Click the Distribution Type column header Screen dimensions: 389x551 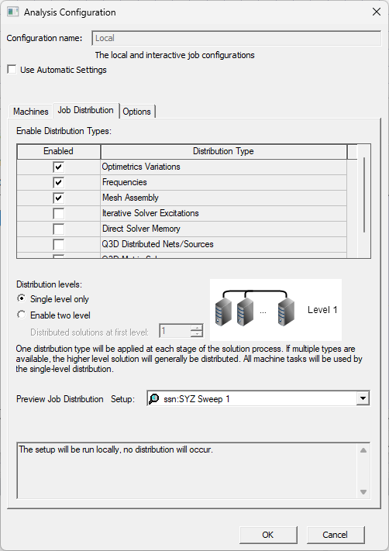click(x=223, y=151)
